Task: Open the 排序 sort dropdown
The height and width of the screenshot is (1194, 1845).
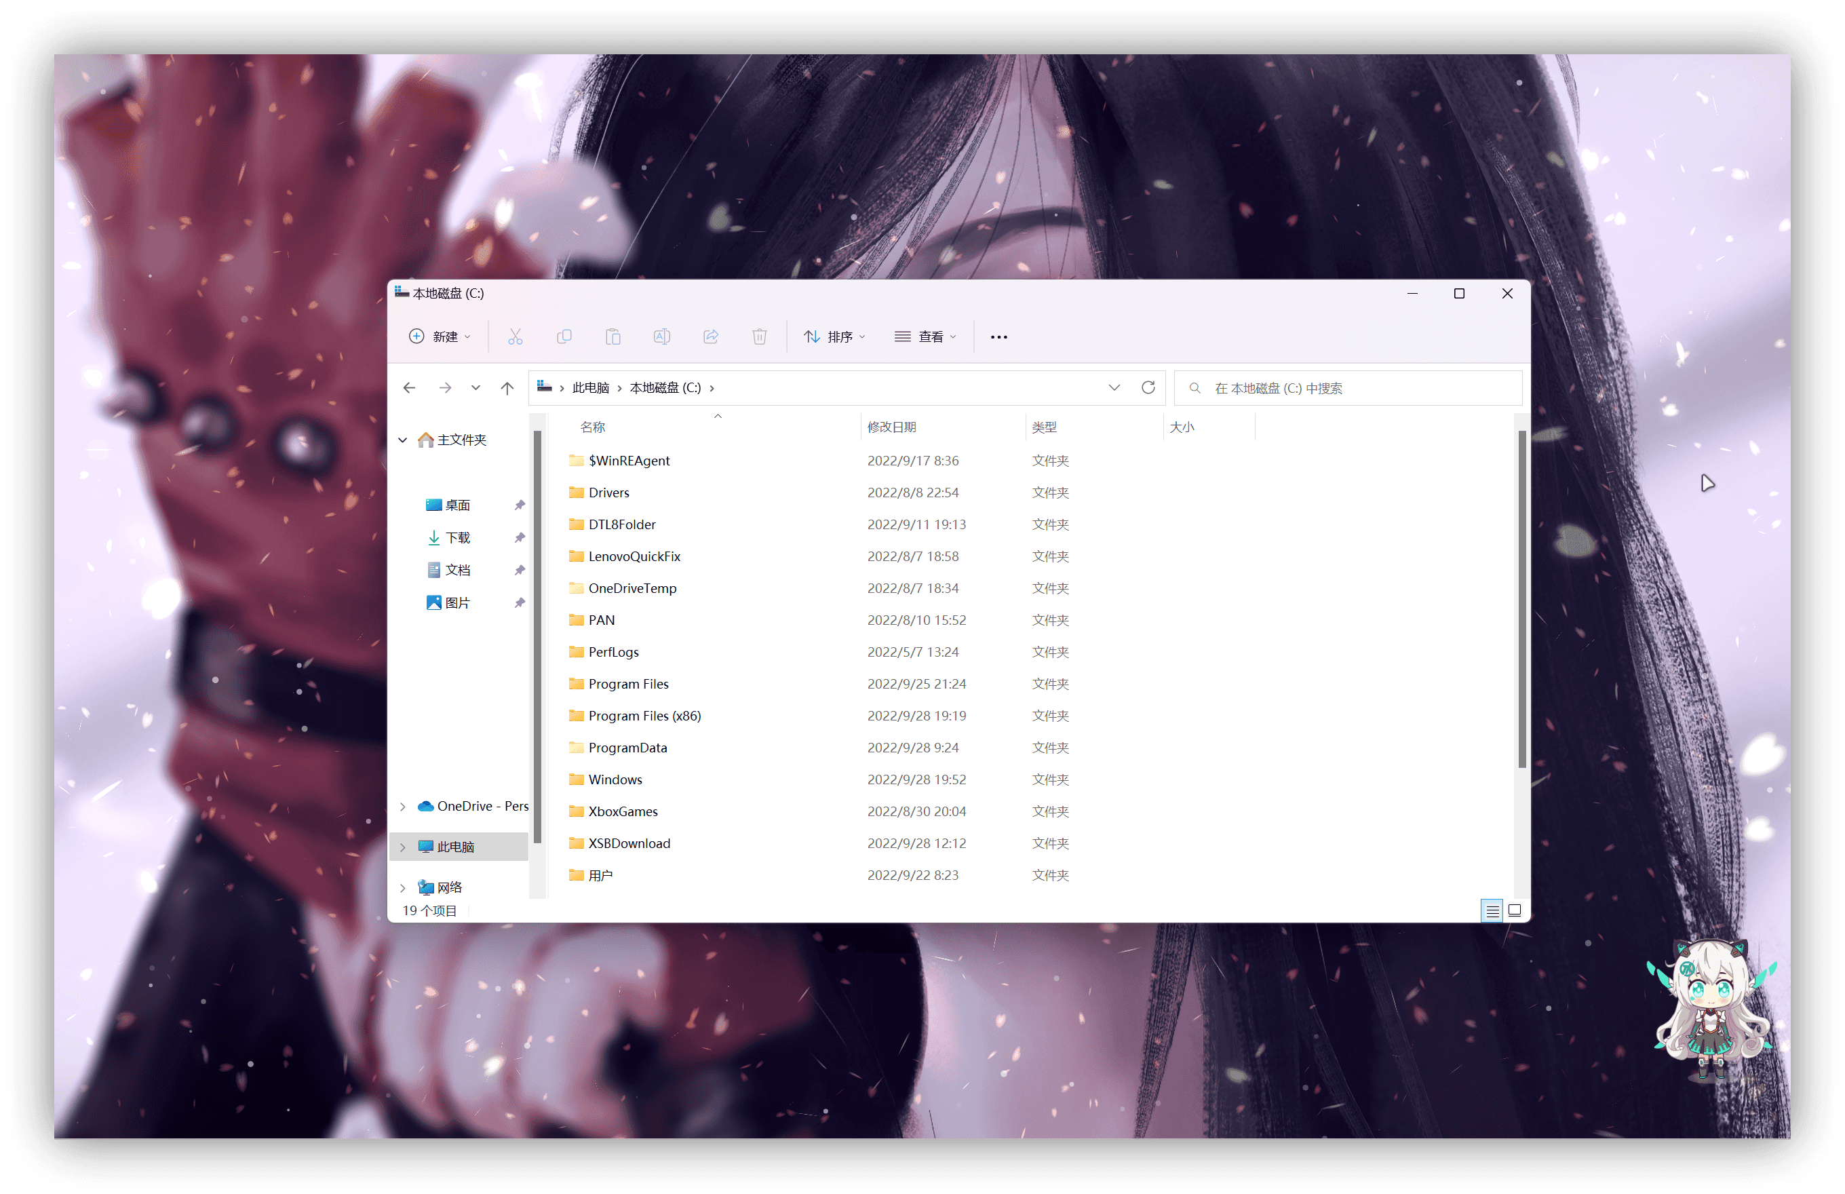Action: pos(835,336)
